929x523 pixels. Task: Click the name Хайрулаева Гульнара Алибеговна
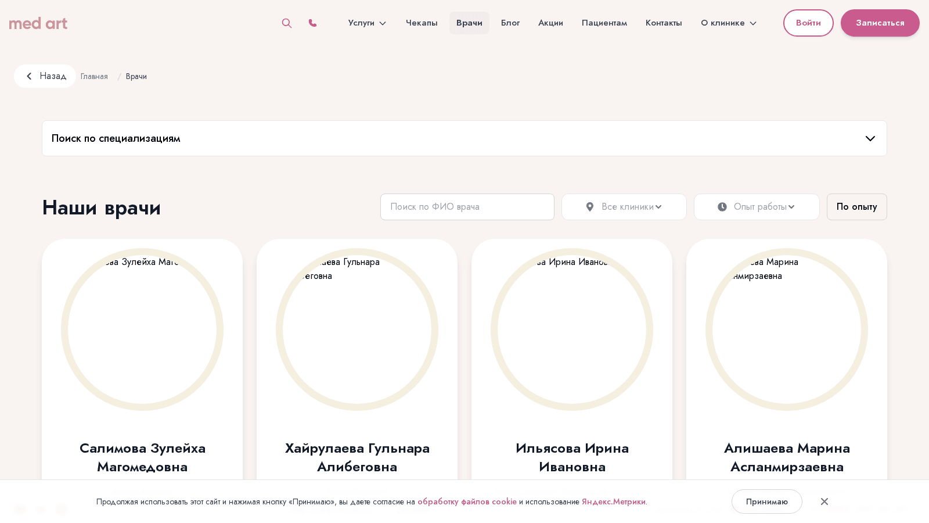pyautogui.click(x=357, y=457)
